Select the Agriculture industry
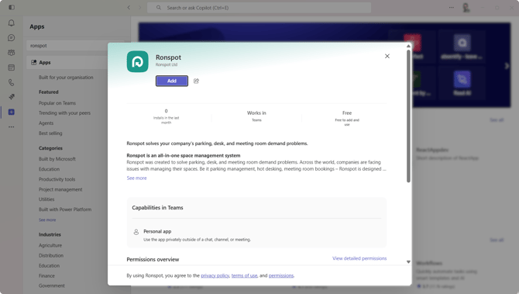This screenshot has width=519, height=294. coord(50,245)
